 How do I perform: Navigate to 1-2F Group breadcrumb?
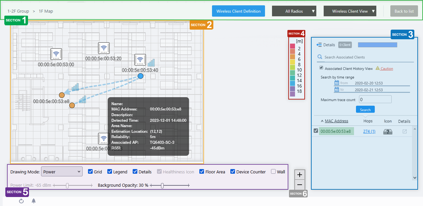click(x=18, y=11)
